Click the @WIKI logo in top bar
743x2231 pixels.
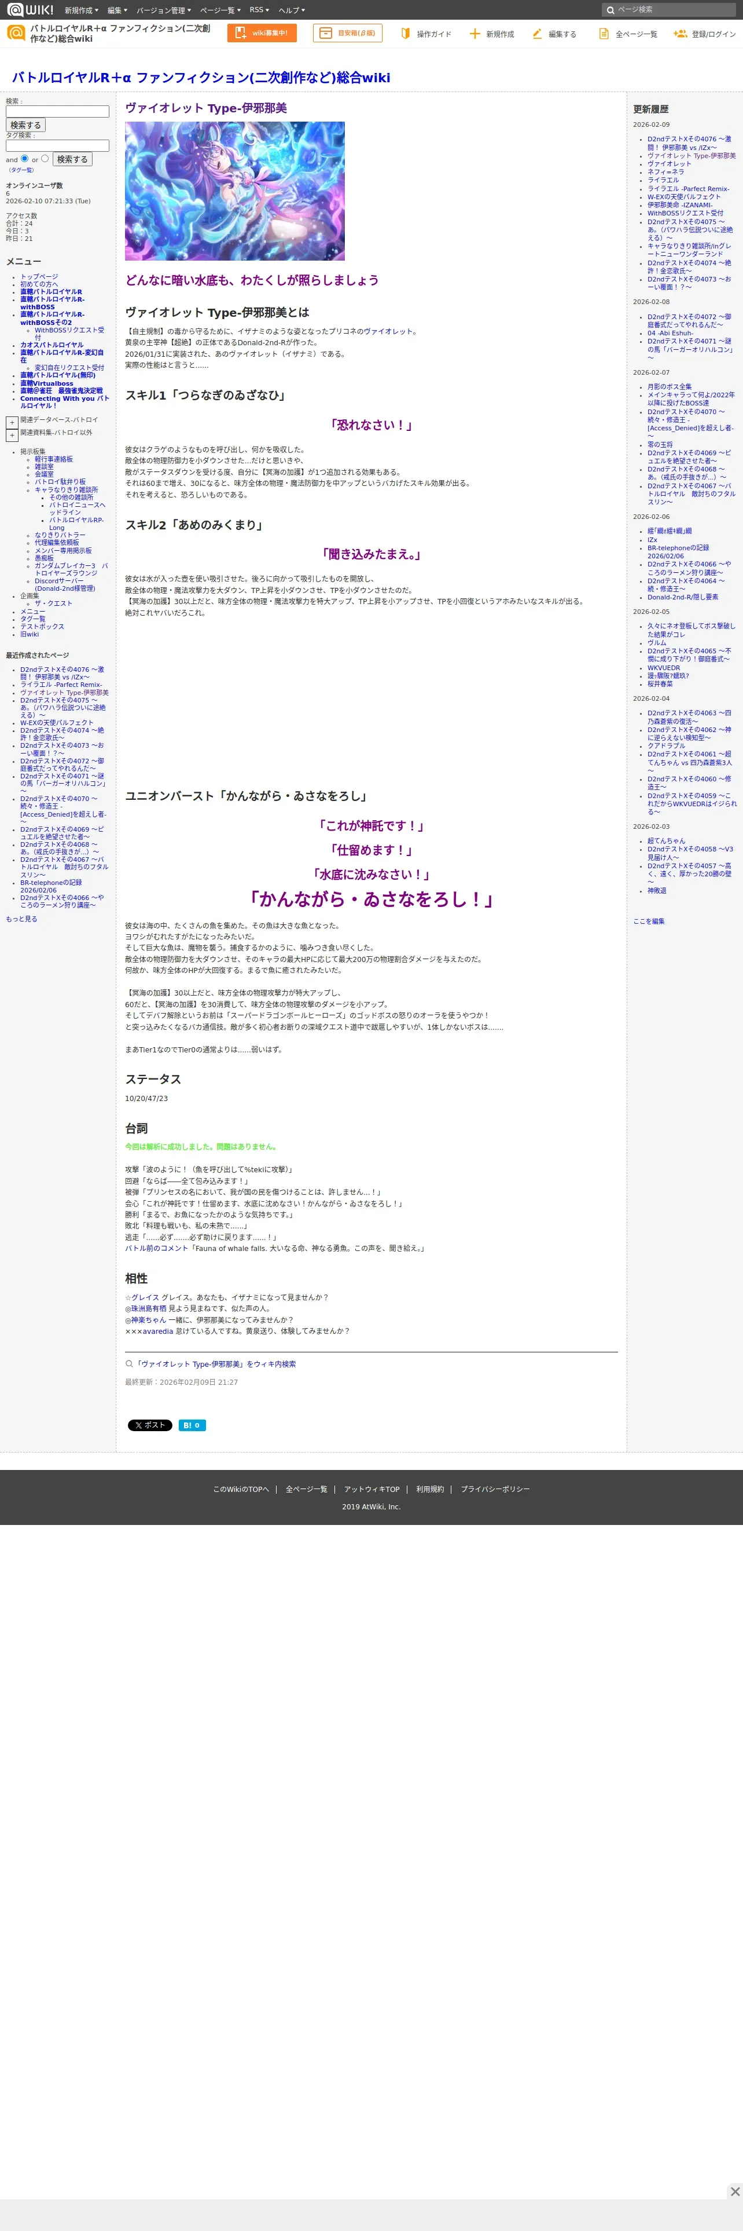(x=30, y=9)
